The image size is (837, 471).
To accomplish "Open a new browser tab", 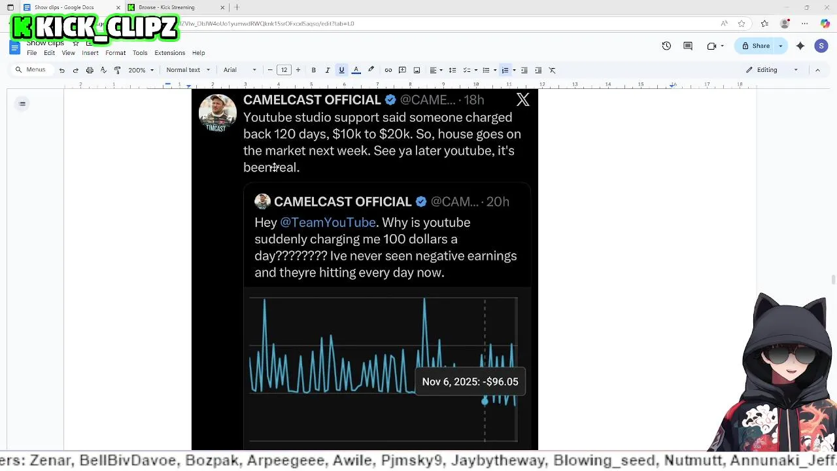I will [237, 7].
